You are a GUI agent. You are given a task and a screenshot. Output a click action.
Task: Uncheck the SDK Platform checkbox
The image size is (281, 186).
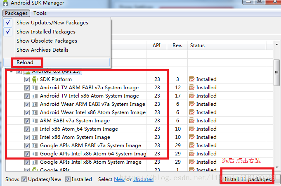[x=27, y=79]
